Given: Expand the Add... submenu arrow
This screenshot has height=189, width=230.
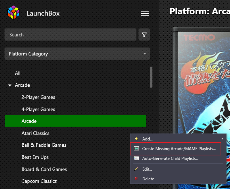Looking at the screenshot, I should [x=222, y=139].
